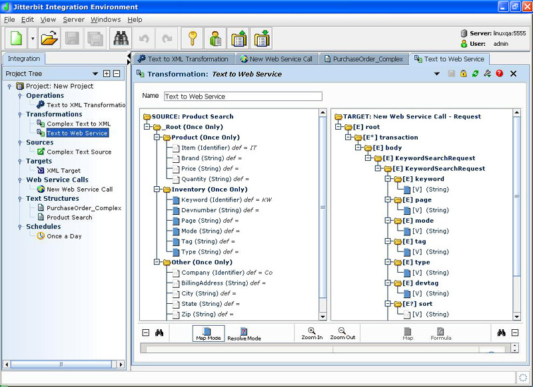
Task: Select Once a Day schedule
Action: pyautogui.click(x=64, y=236)
